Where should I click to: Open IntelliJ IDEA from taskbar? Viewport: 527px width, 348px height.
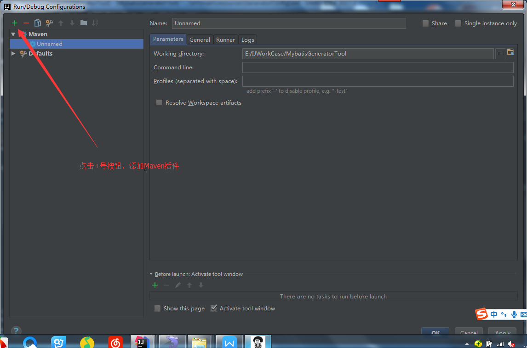pos(142,342)
